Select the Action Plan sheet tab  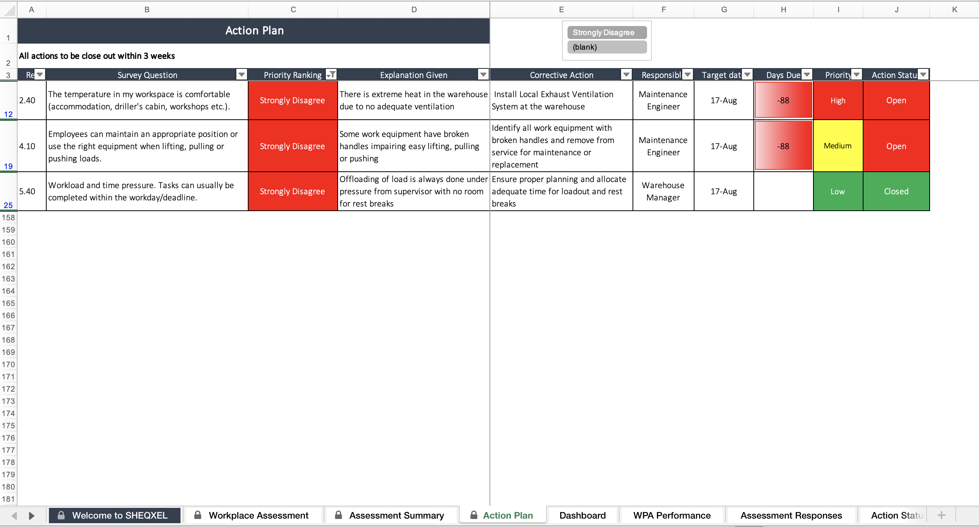[x=503, y=515]
